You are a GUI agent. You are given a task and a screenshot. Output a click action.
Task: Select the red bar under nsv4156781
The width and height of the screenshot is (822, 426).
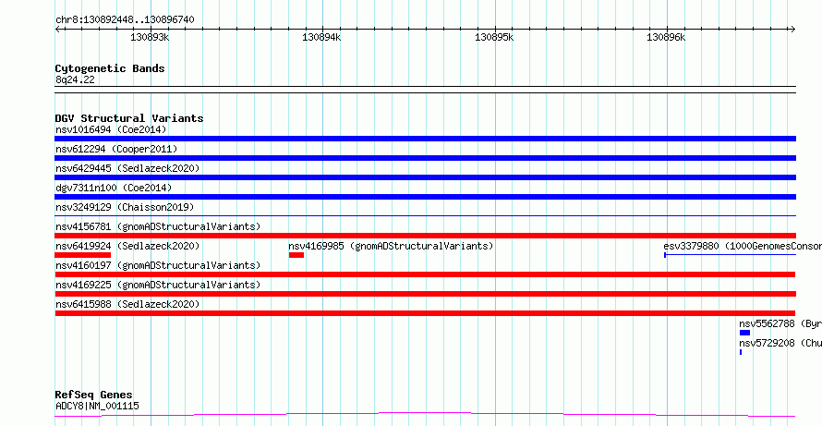tap(425, 236)
